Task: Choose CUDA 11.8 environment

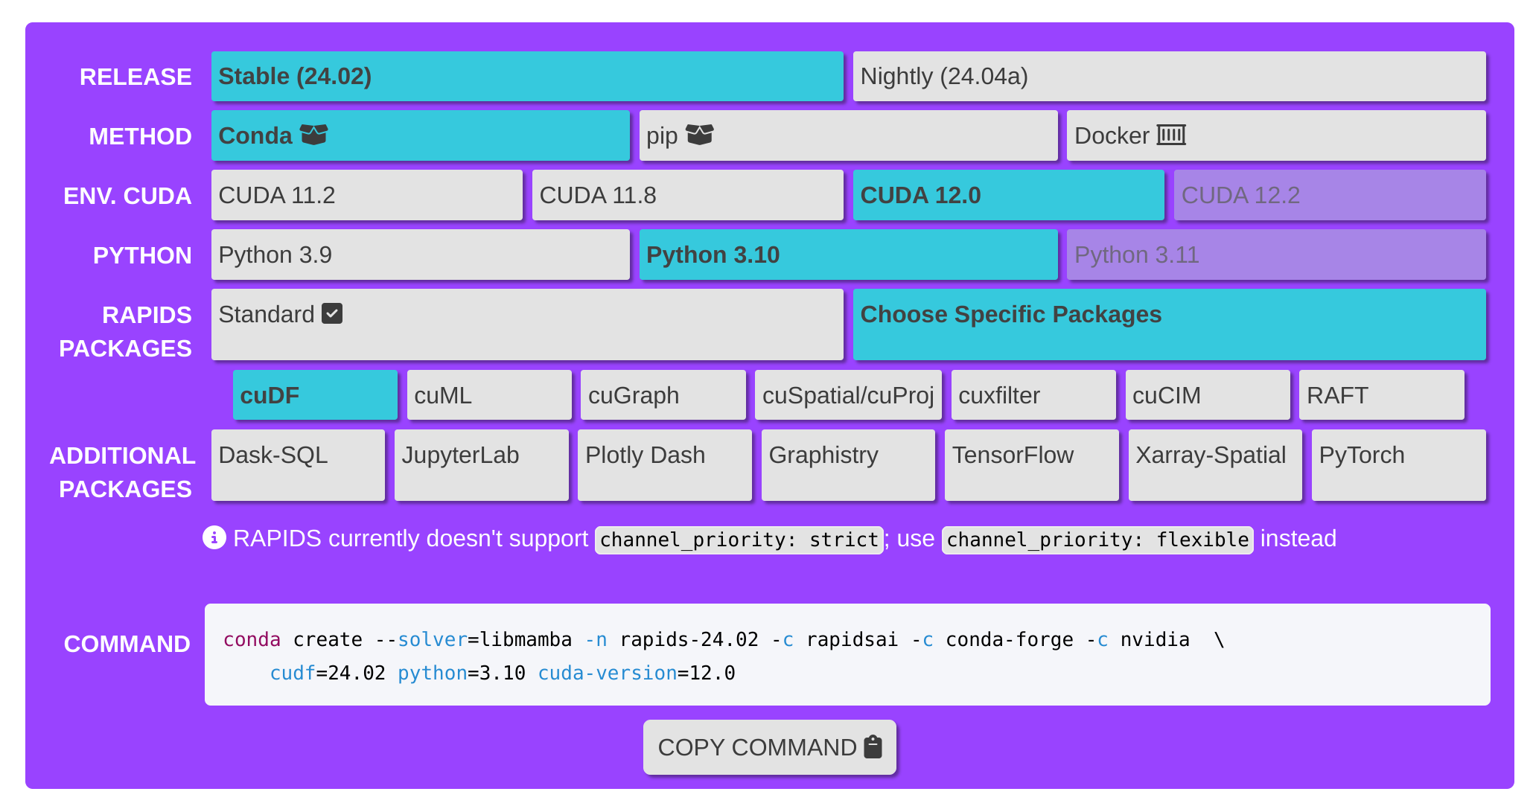Action: click(687, 195)
